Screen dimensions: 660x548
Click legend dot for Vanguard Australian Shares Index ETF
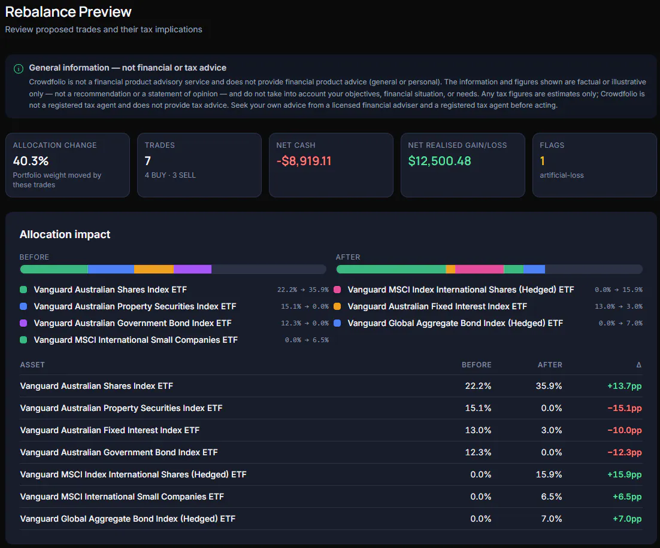click(23, 290)
